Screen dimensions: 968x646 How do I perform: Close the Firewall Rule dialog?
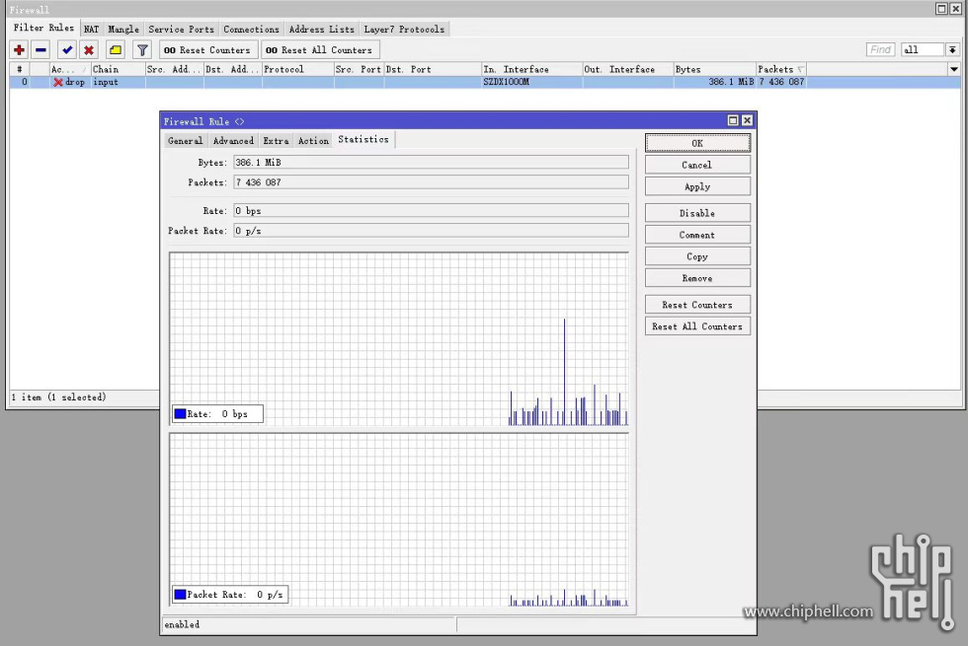(747, 120)
